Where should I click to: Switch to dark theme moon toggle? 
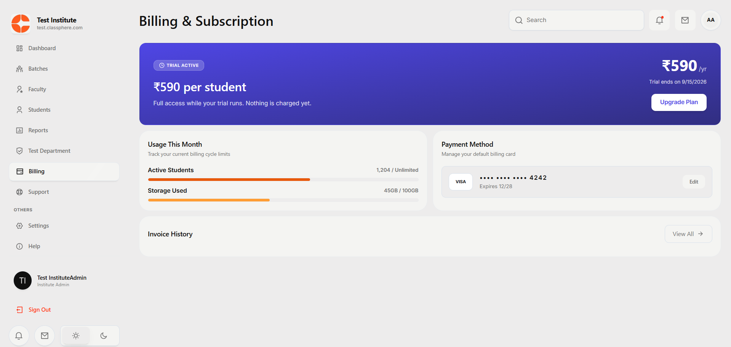click(104, 336)
